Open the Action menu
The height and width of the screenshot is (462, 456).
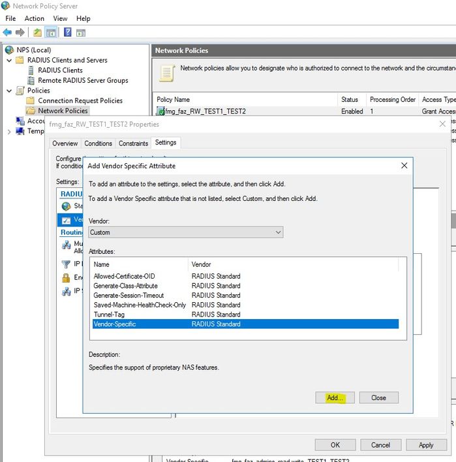(x=34, y=19)
